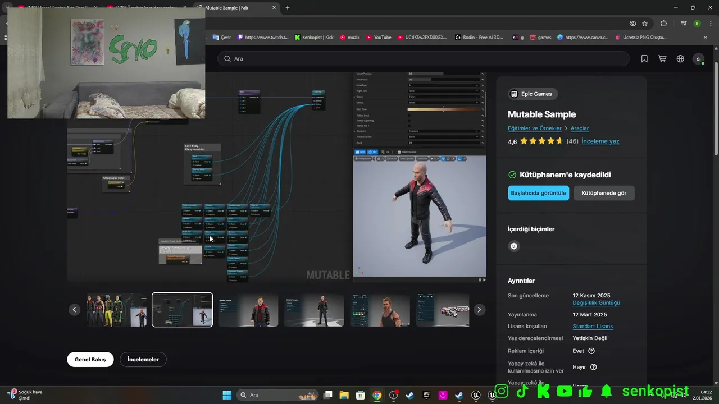Screen dimensions: 719x404
Task: Open Windows Start menu
Action: pos(227,395)
